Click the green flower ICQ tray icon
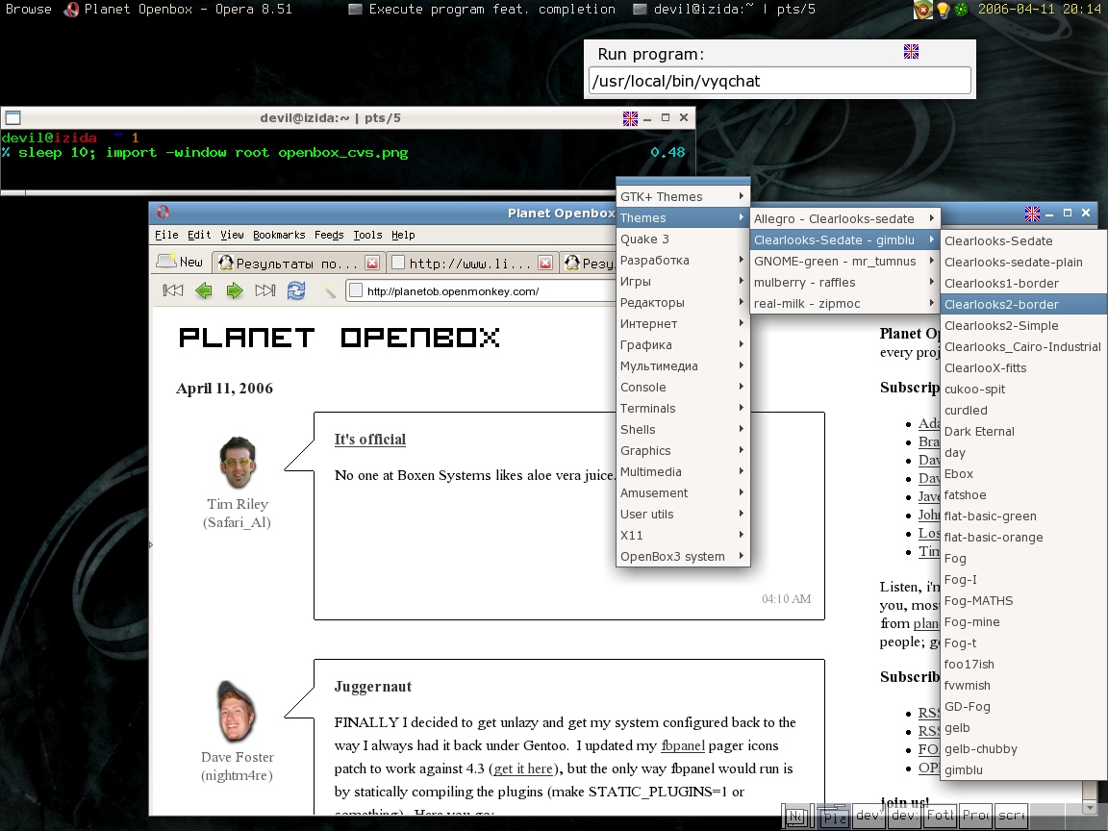 pyautogui.click(x=961, y=10)
